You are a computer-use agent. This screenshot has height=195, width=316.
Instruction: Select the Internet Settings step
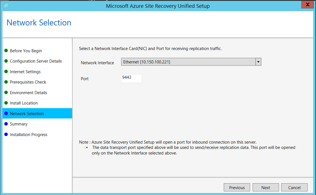pos(25,72)
